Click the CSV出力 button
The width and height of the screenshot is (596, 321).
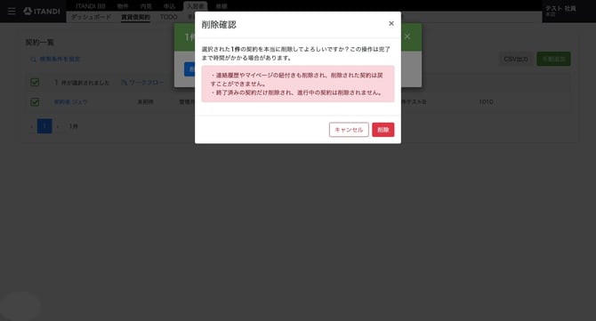point(516,59)
